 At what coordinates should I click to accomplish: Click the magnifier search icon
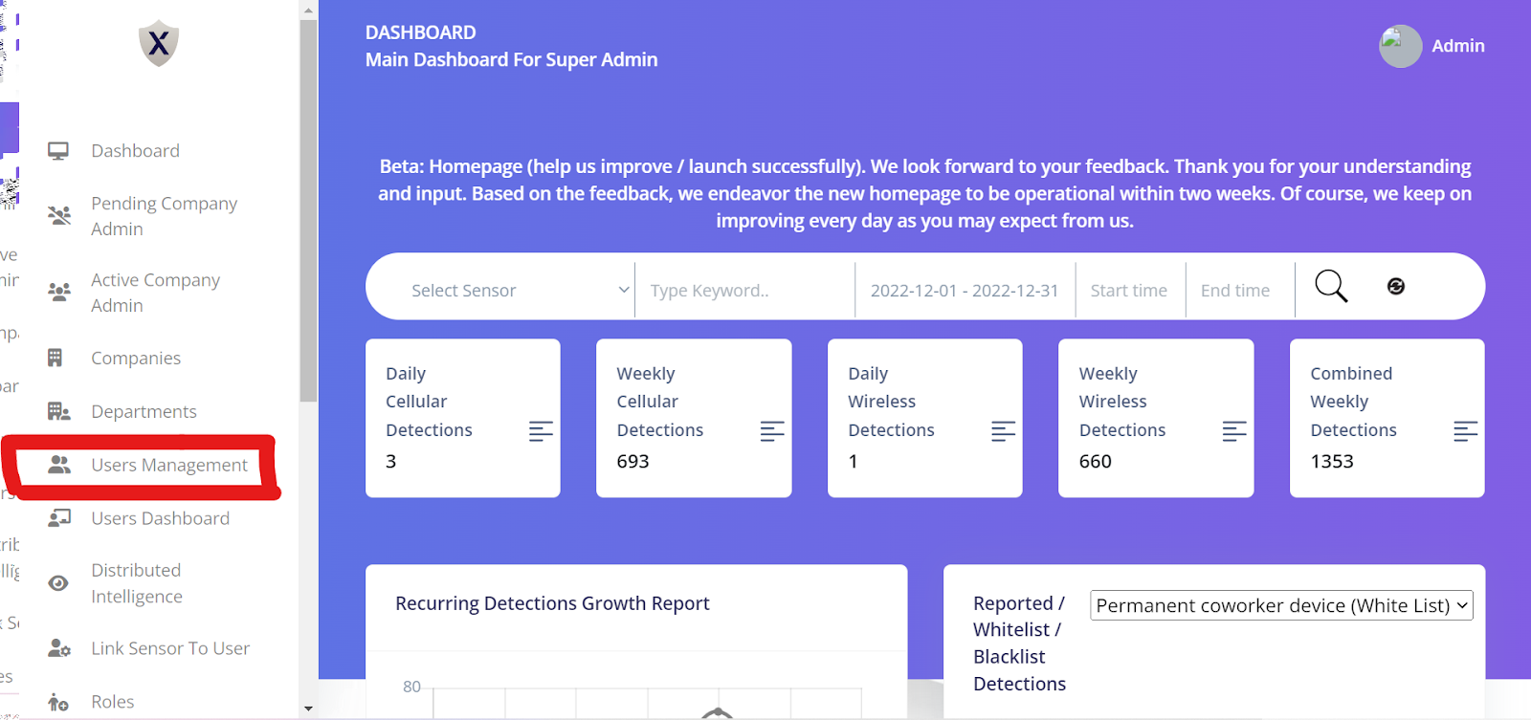pos(1331,286)
